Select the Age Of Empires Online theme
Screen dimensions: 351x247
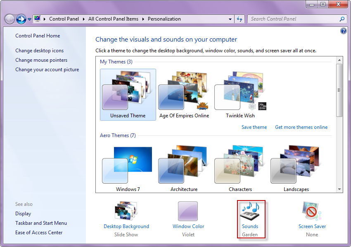(184, 95)
